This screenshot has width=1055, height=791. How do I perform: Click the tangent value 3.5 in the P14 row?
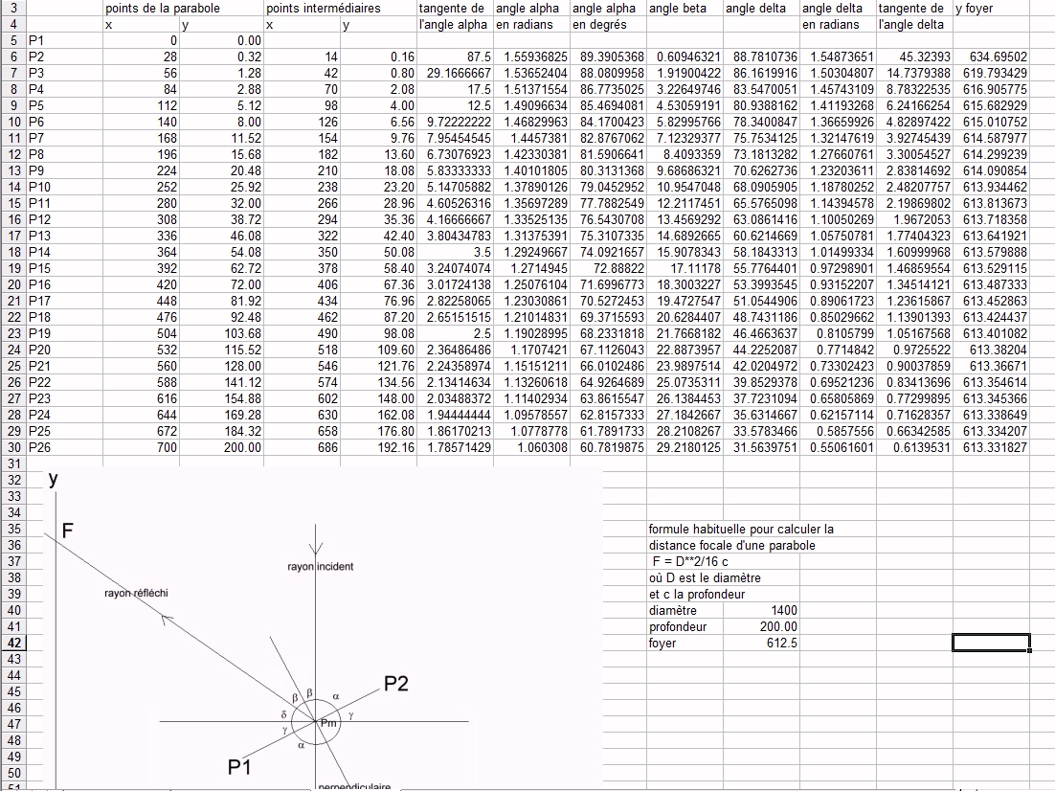tap(455, 253)
